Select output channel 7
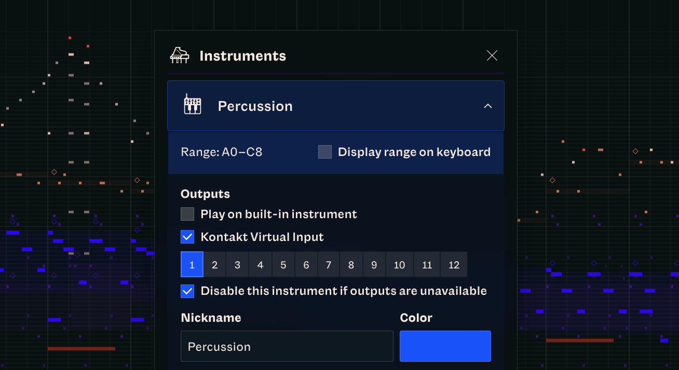Screen dimensions: 679x370 coord(329,265)
